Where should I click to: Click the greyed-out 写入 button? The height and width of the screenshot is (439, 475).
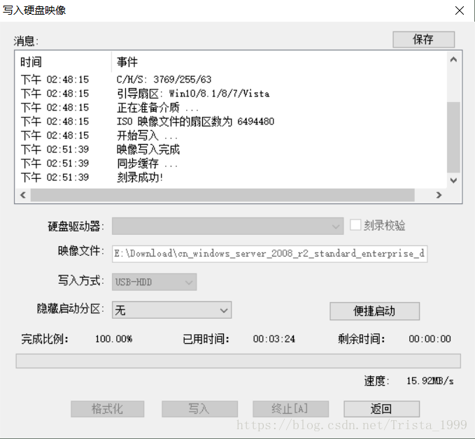tap(199, 409)
